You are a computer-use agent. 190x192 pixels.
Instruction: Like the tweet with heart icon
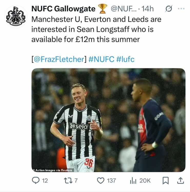pos(101,181)
